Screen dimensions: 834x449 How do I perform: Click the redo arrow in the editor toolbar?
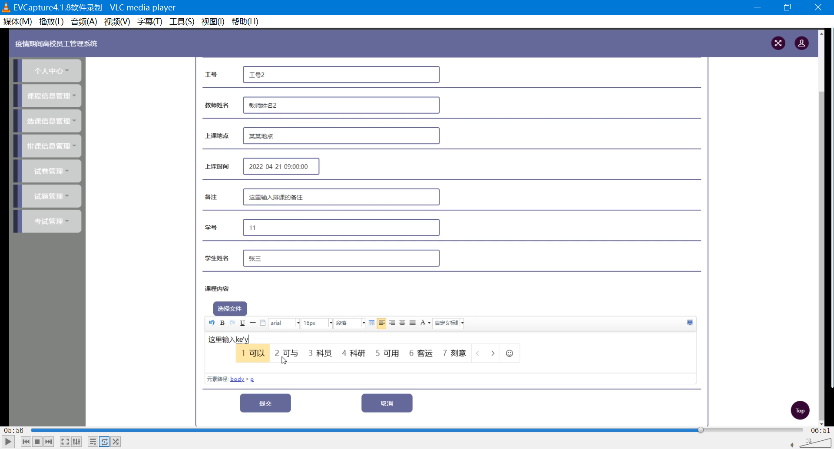pyautogui.click(x=232, y=323)
